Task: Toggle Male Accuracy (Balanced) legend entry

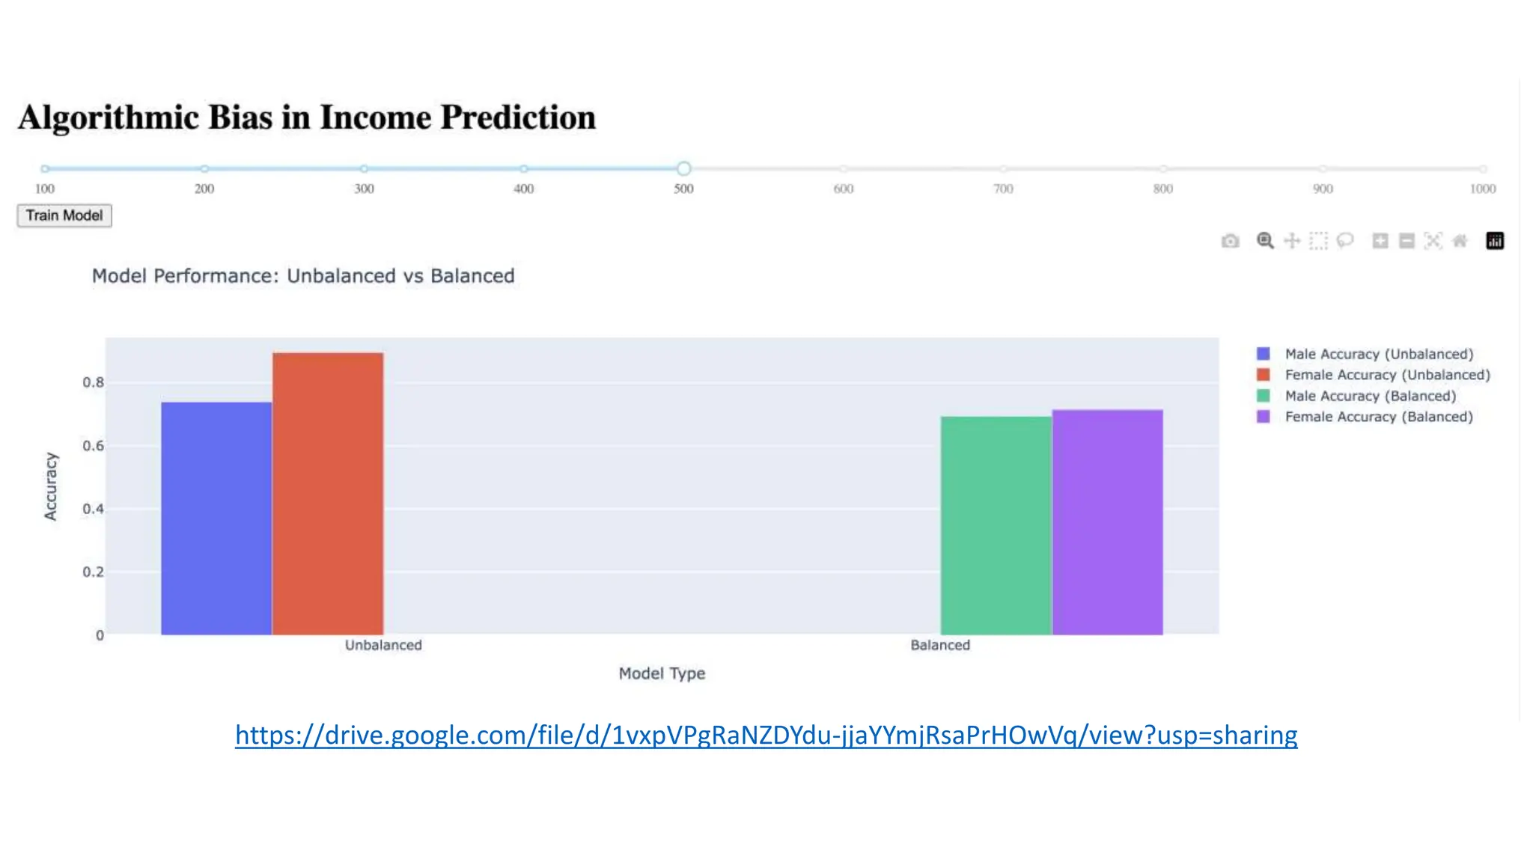Action: click(1370, 396)
